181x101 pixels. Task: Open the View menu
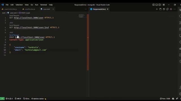click(27, 5)
